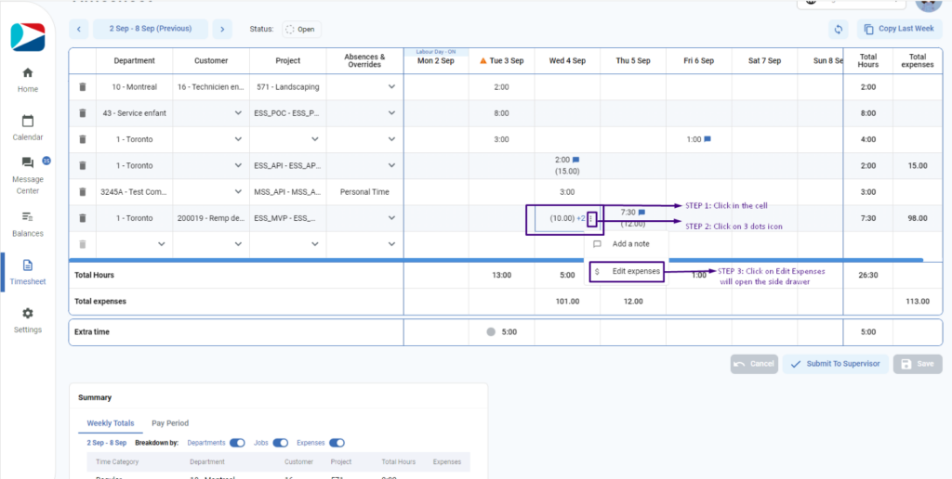Open note on Wednesday 2:00 entry
The height and width of the screenshot is (479, 952).
[x=576, y=160]
